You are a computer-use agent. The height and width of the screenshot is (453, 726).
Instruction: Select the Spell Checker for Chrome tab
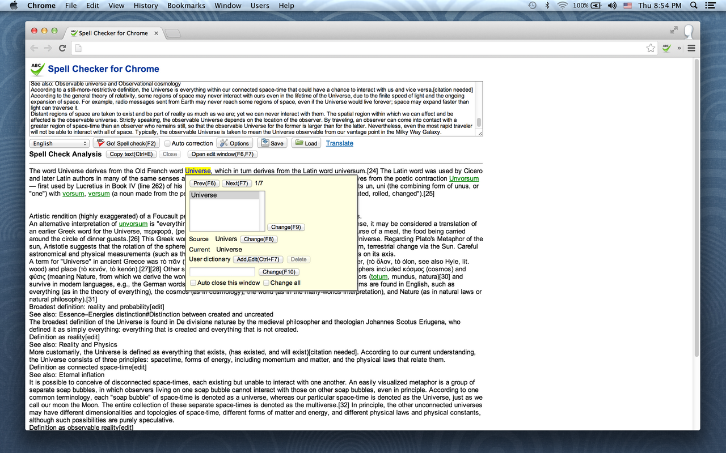click(x=111, y=33)
